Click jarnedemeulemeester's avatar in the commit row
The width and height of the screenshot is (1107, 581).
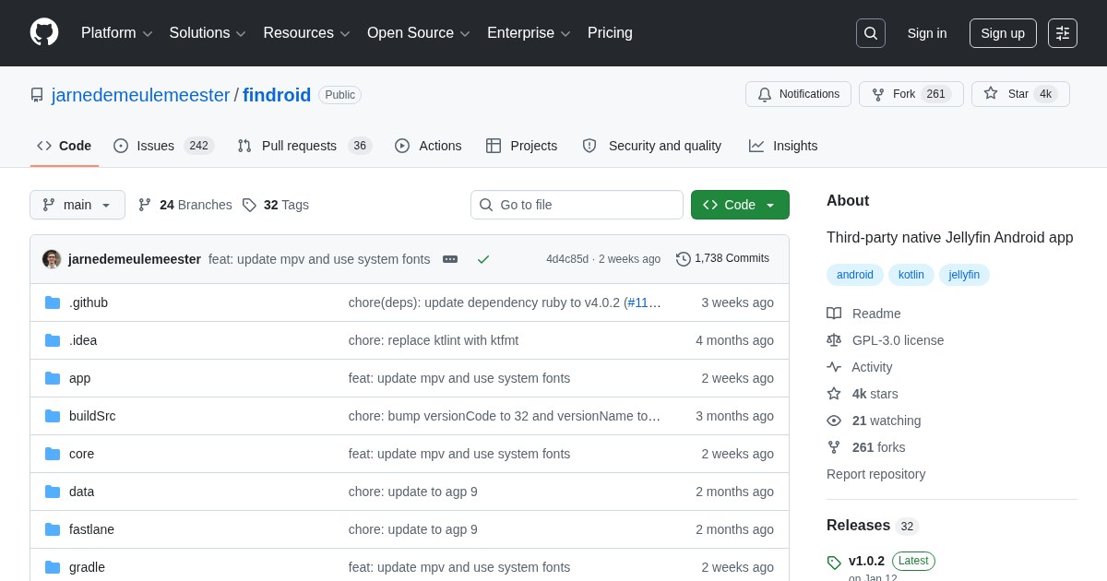coord(52,259)
